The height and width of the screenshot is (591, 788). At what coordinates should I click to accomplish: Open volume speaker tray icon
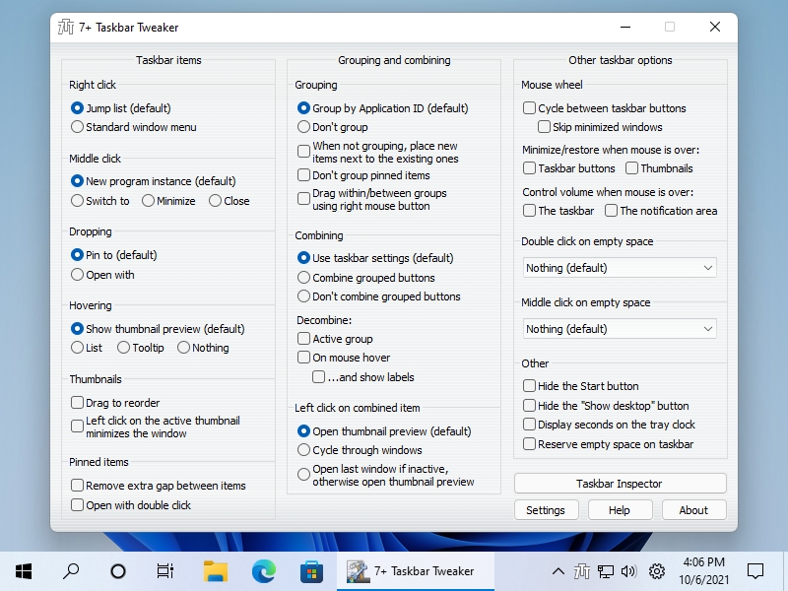point(628,571)
